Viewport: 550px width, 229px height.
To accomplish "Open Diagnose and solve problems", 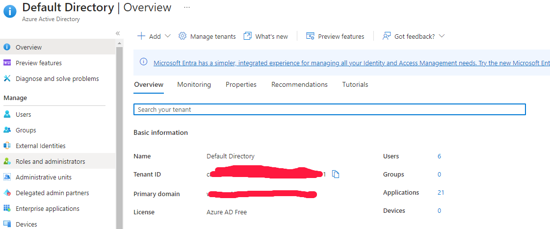I will coord(57,78).
